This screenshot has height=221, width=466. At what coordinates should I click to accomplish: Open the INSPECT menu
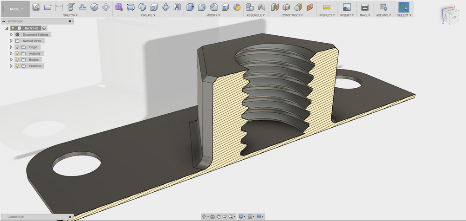coord(327,15)
